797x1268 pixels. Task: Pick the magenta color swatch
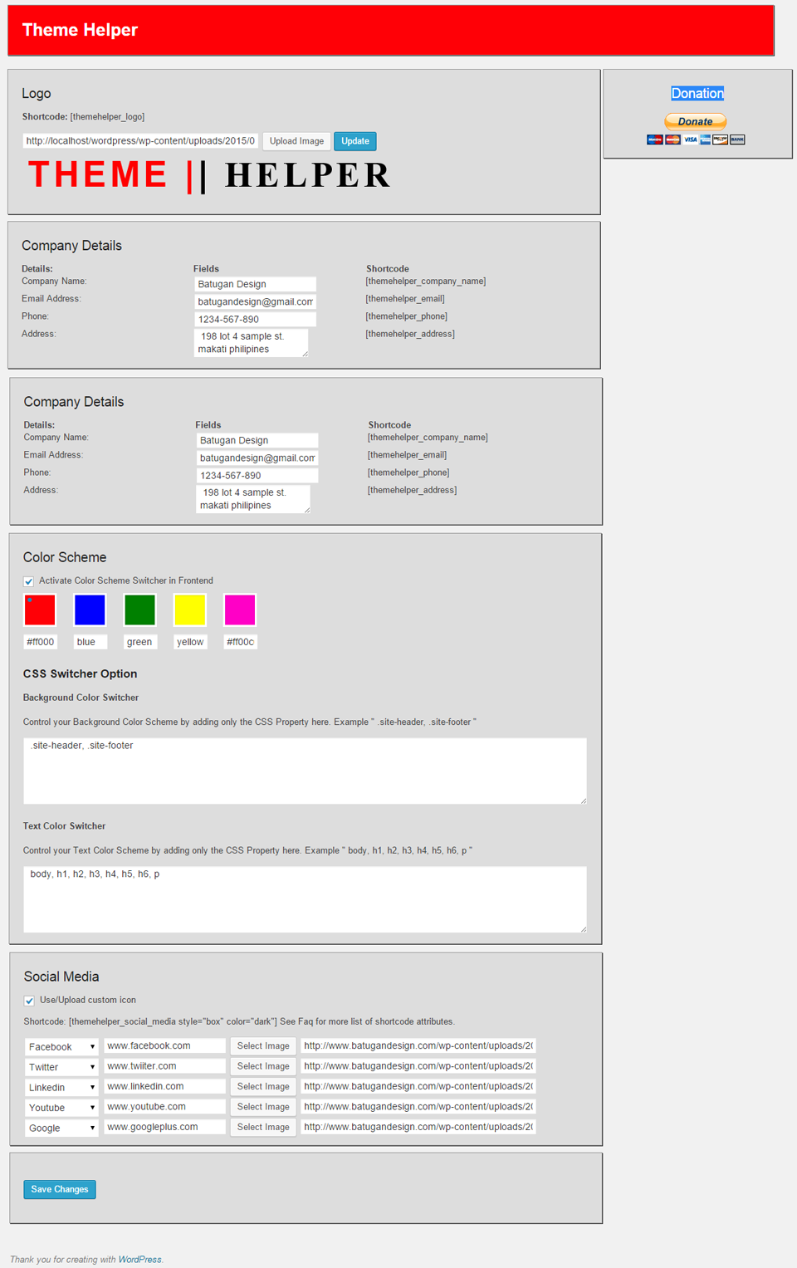pyautogui.click(x=240, y=610)
